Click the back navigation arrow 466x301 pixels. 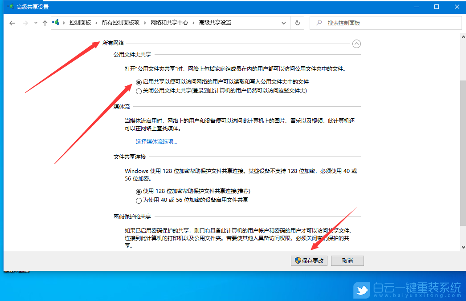click(12, 22)
